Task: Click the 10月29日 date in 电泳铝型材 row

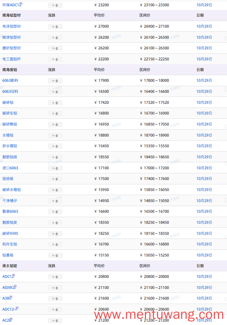Action: 204,26
